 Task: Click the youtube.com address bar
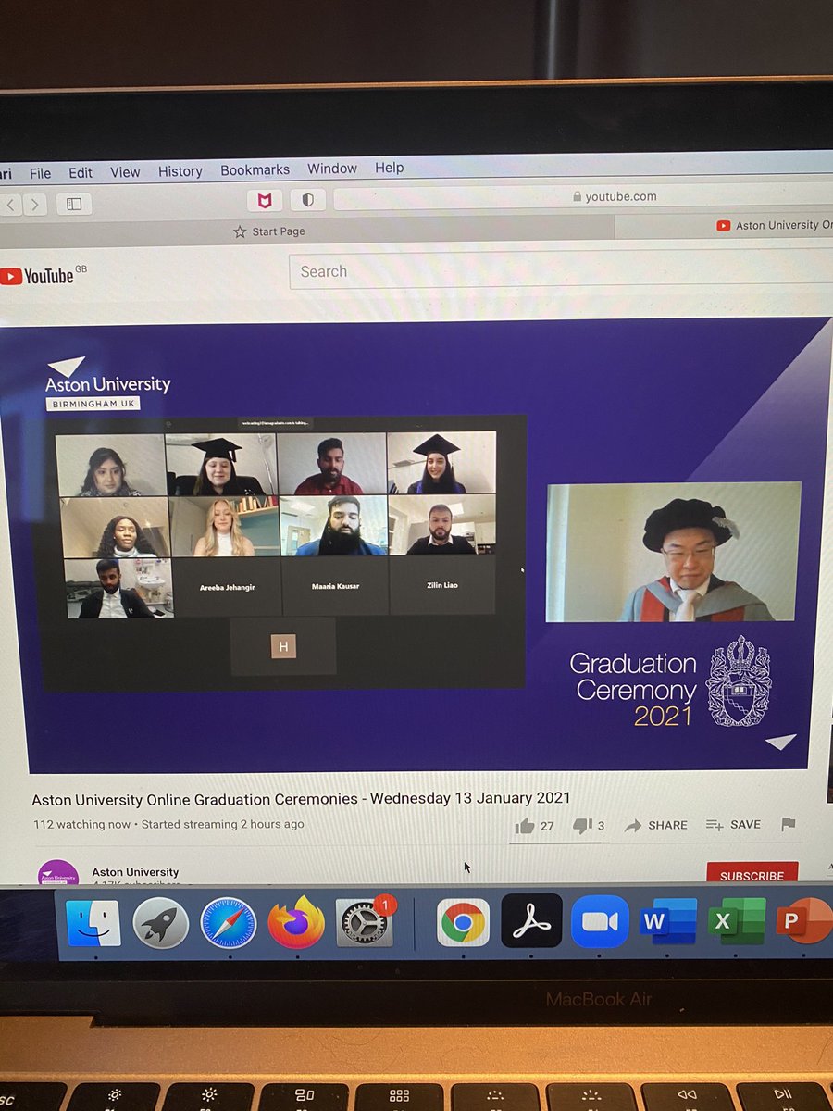[583, 196]
